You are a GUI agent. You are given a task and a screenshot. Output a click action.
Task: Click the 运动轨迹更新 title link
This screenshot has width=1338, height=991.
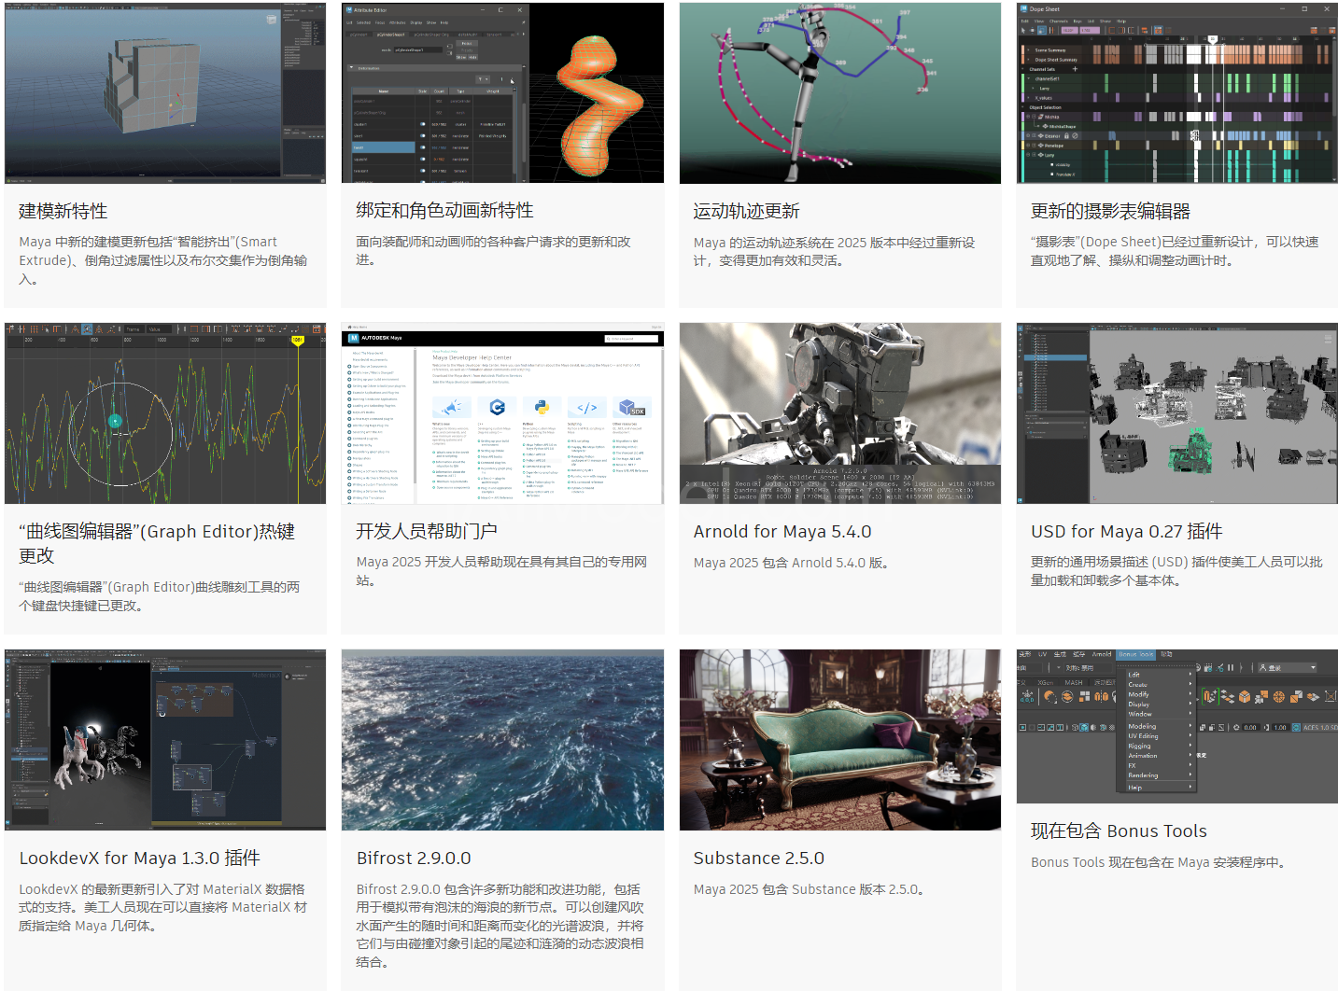tap(746, 211)
